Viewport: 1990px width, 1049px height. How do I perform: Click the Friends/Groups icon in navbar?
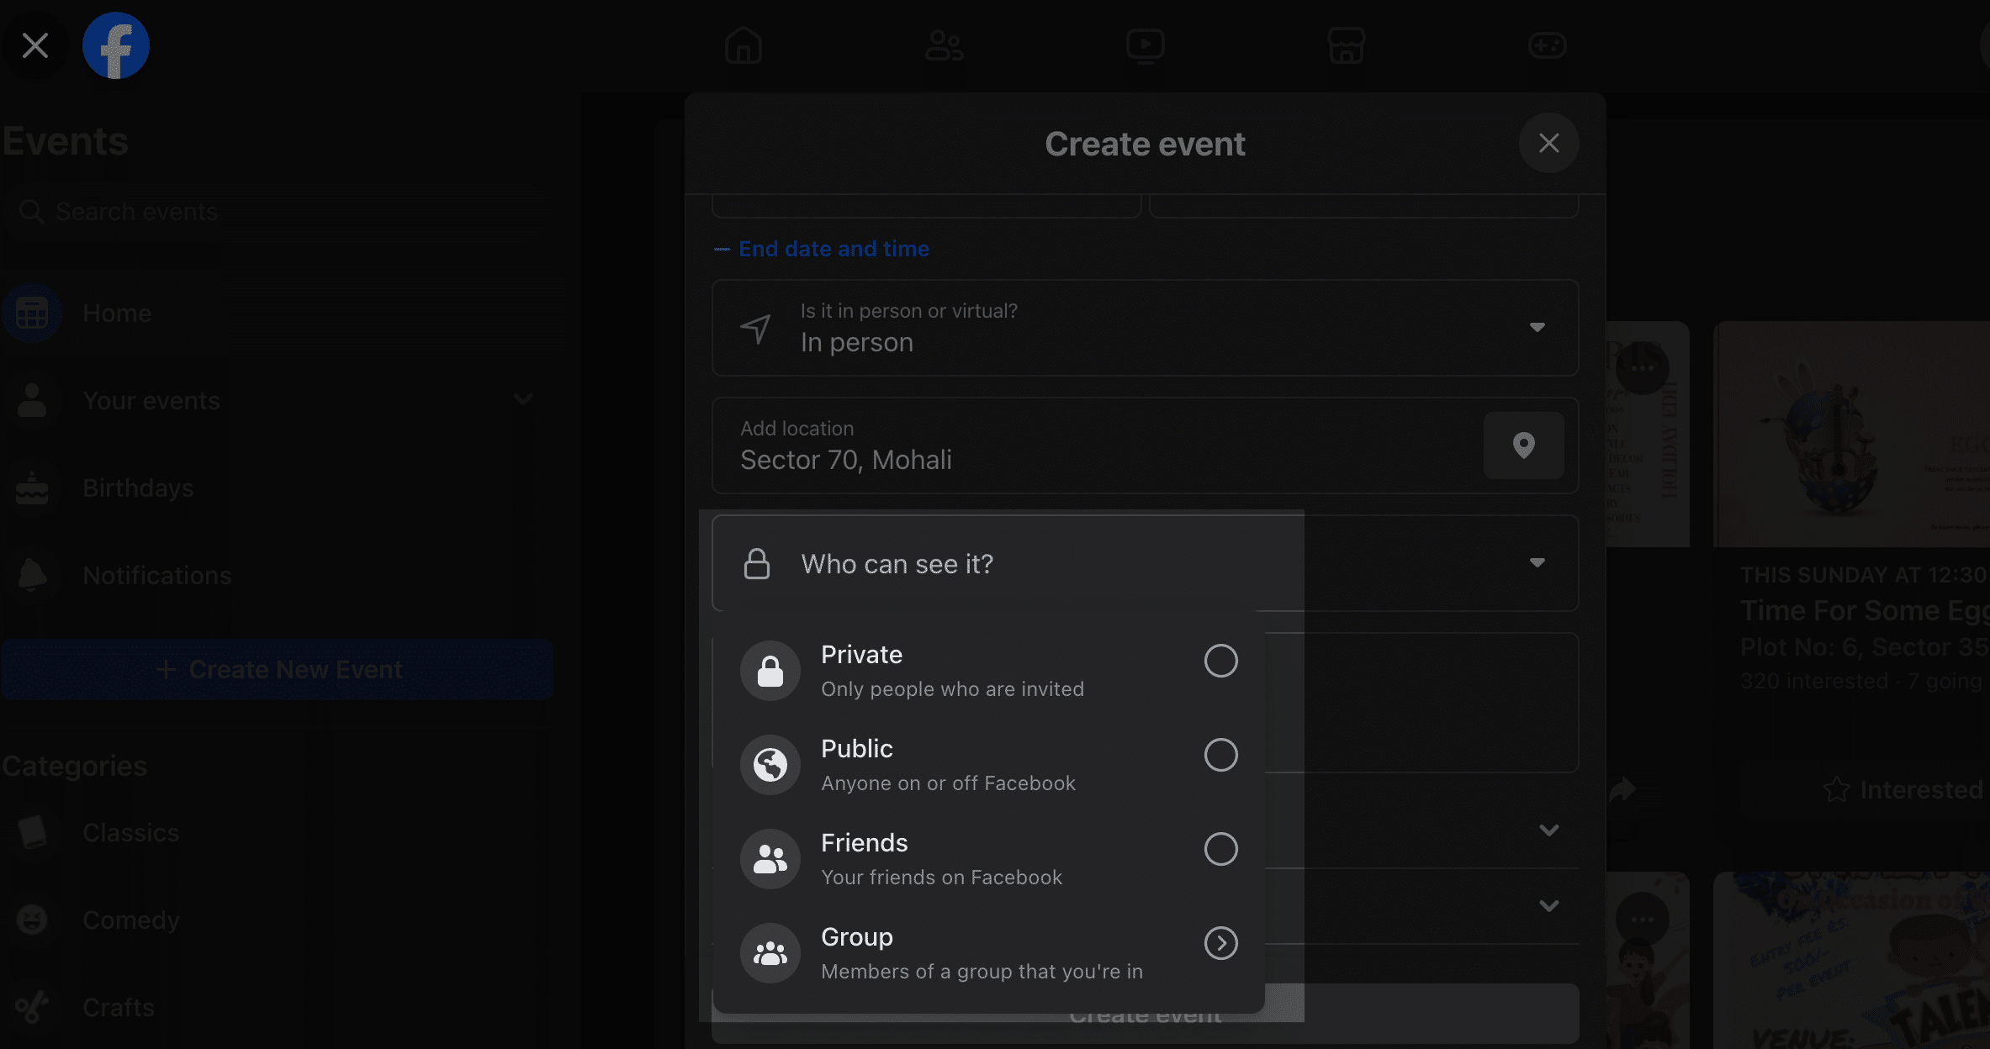pos(942,45)
